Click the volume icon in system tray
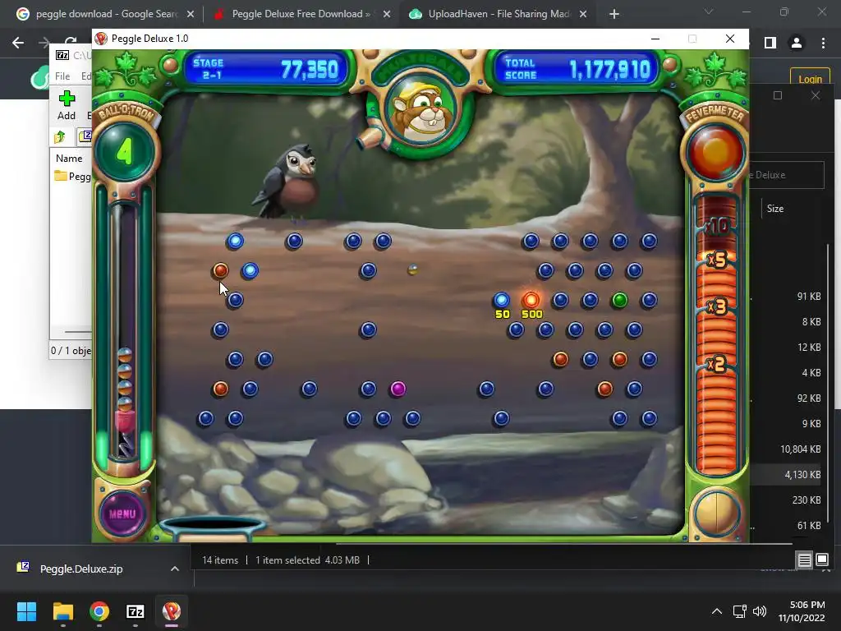Image resolution: width=841 pixels, height=631 pixels. pos(760,611)
